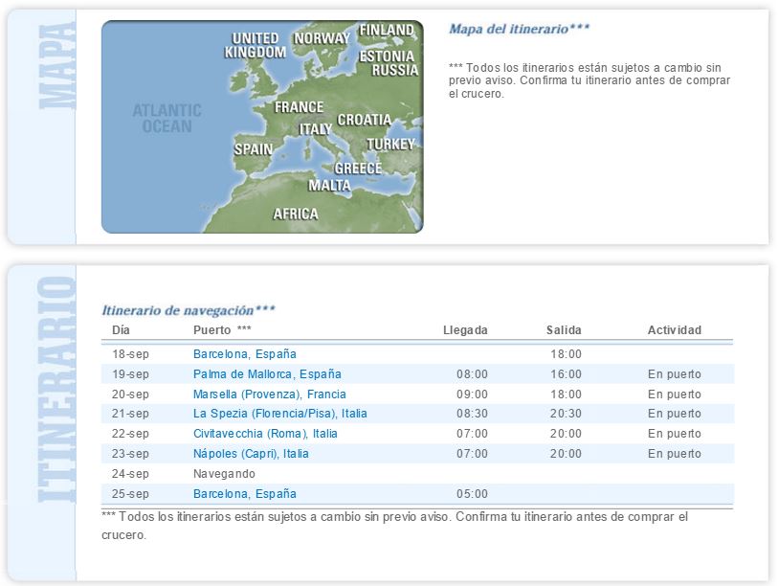
Task: Open the Civitavecchia (Roma), Italia link
Action: 265,434
